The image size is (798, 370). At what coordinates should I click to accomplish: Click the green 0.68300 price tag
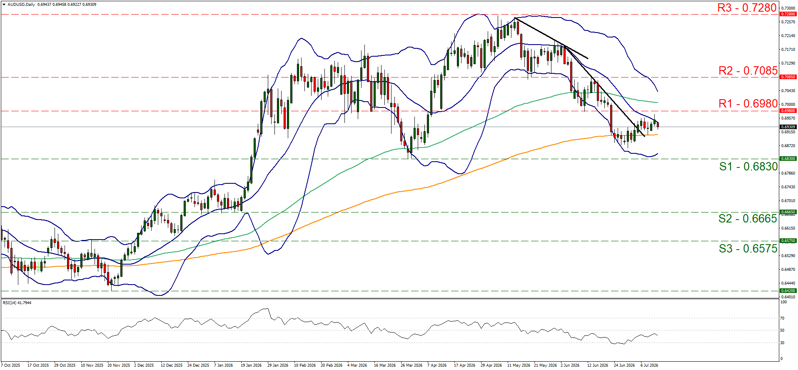coord(788,159)
